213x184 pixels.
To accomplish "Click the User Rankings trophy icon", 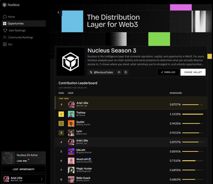I will point(5,30).
